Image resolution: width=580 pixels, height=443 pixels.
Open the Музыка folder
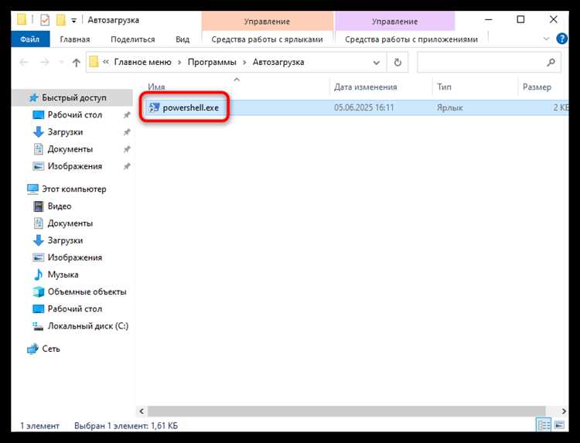(x=63, y=274)
